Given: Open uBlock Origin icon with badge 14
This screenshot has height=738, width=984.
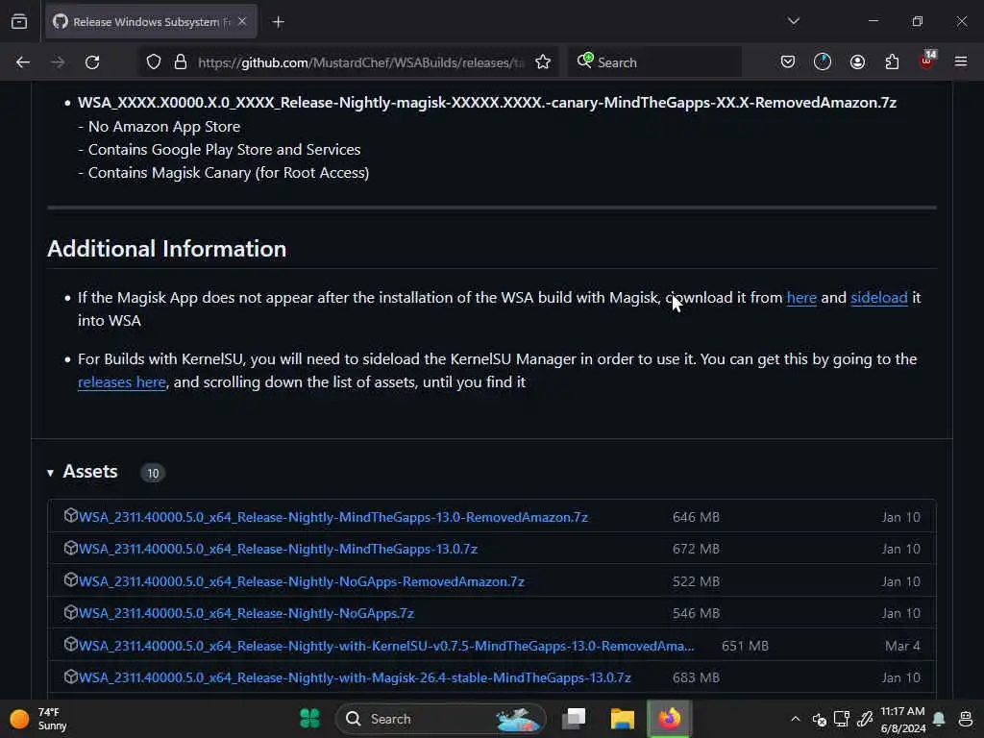Looking at the screenshot, I should tap(927, 61).
